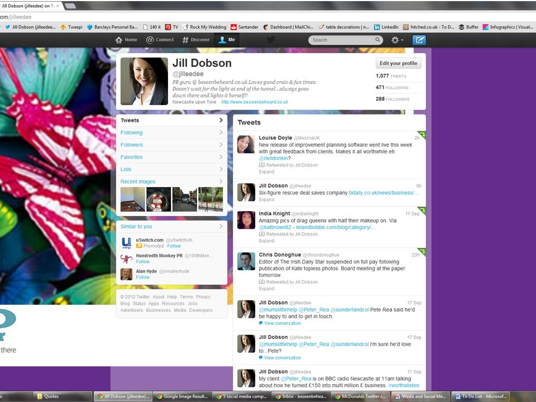Open the Followers list in the sidebar
Screen dimensions: 536x402
pyautogui.click(x=171, y=145)
